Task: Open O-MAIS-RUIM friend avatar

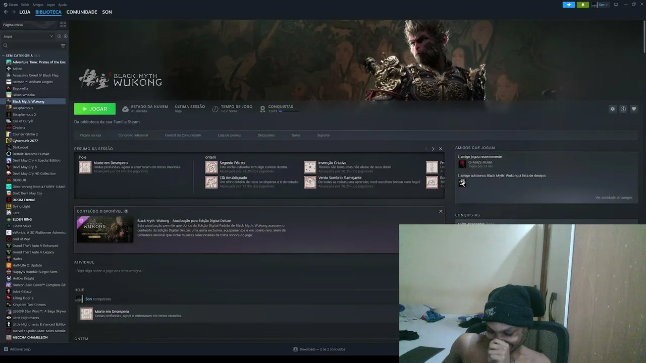Action: (x=462, y=164)
